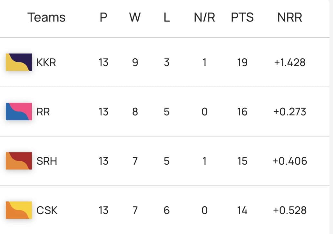Click the P played column header
Screen dimensions: 333x234
tap(103, 17)
